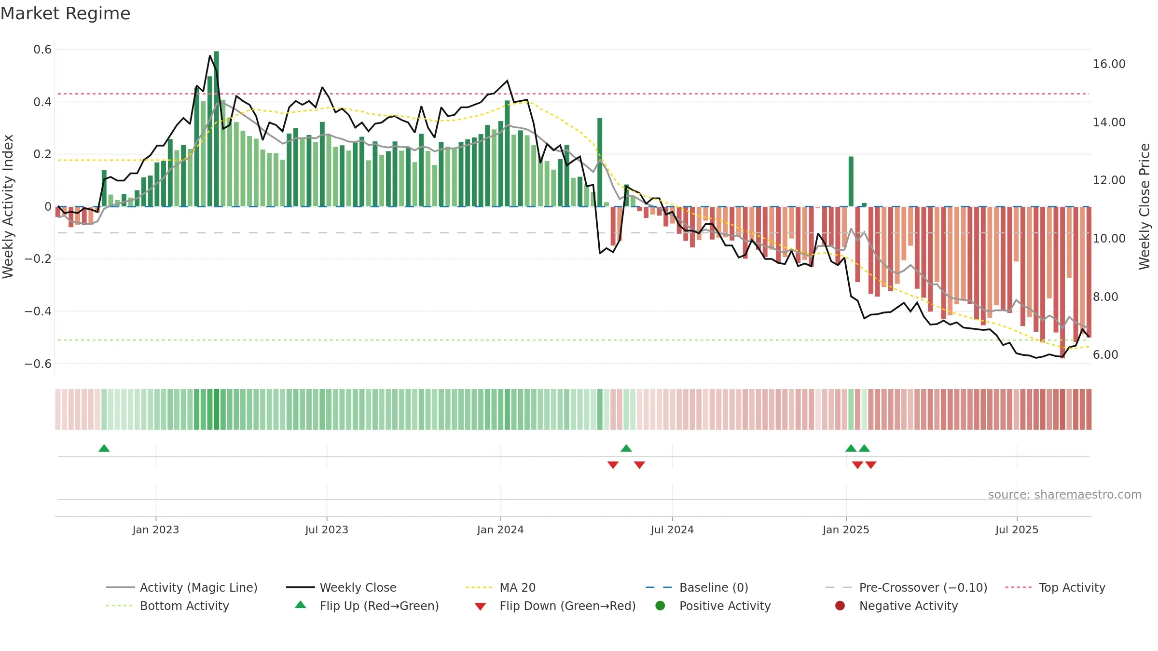
Task: Click the Jul 2024 x-axis label
Action: pyautogui.click(x=672, y=530)
